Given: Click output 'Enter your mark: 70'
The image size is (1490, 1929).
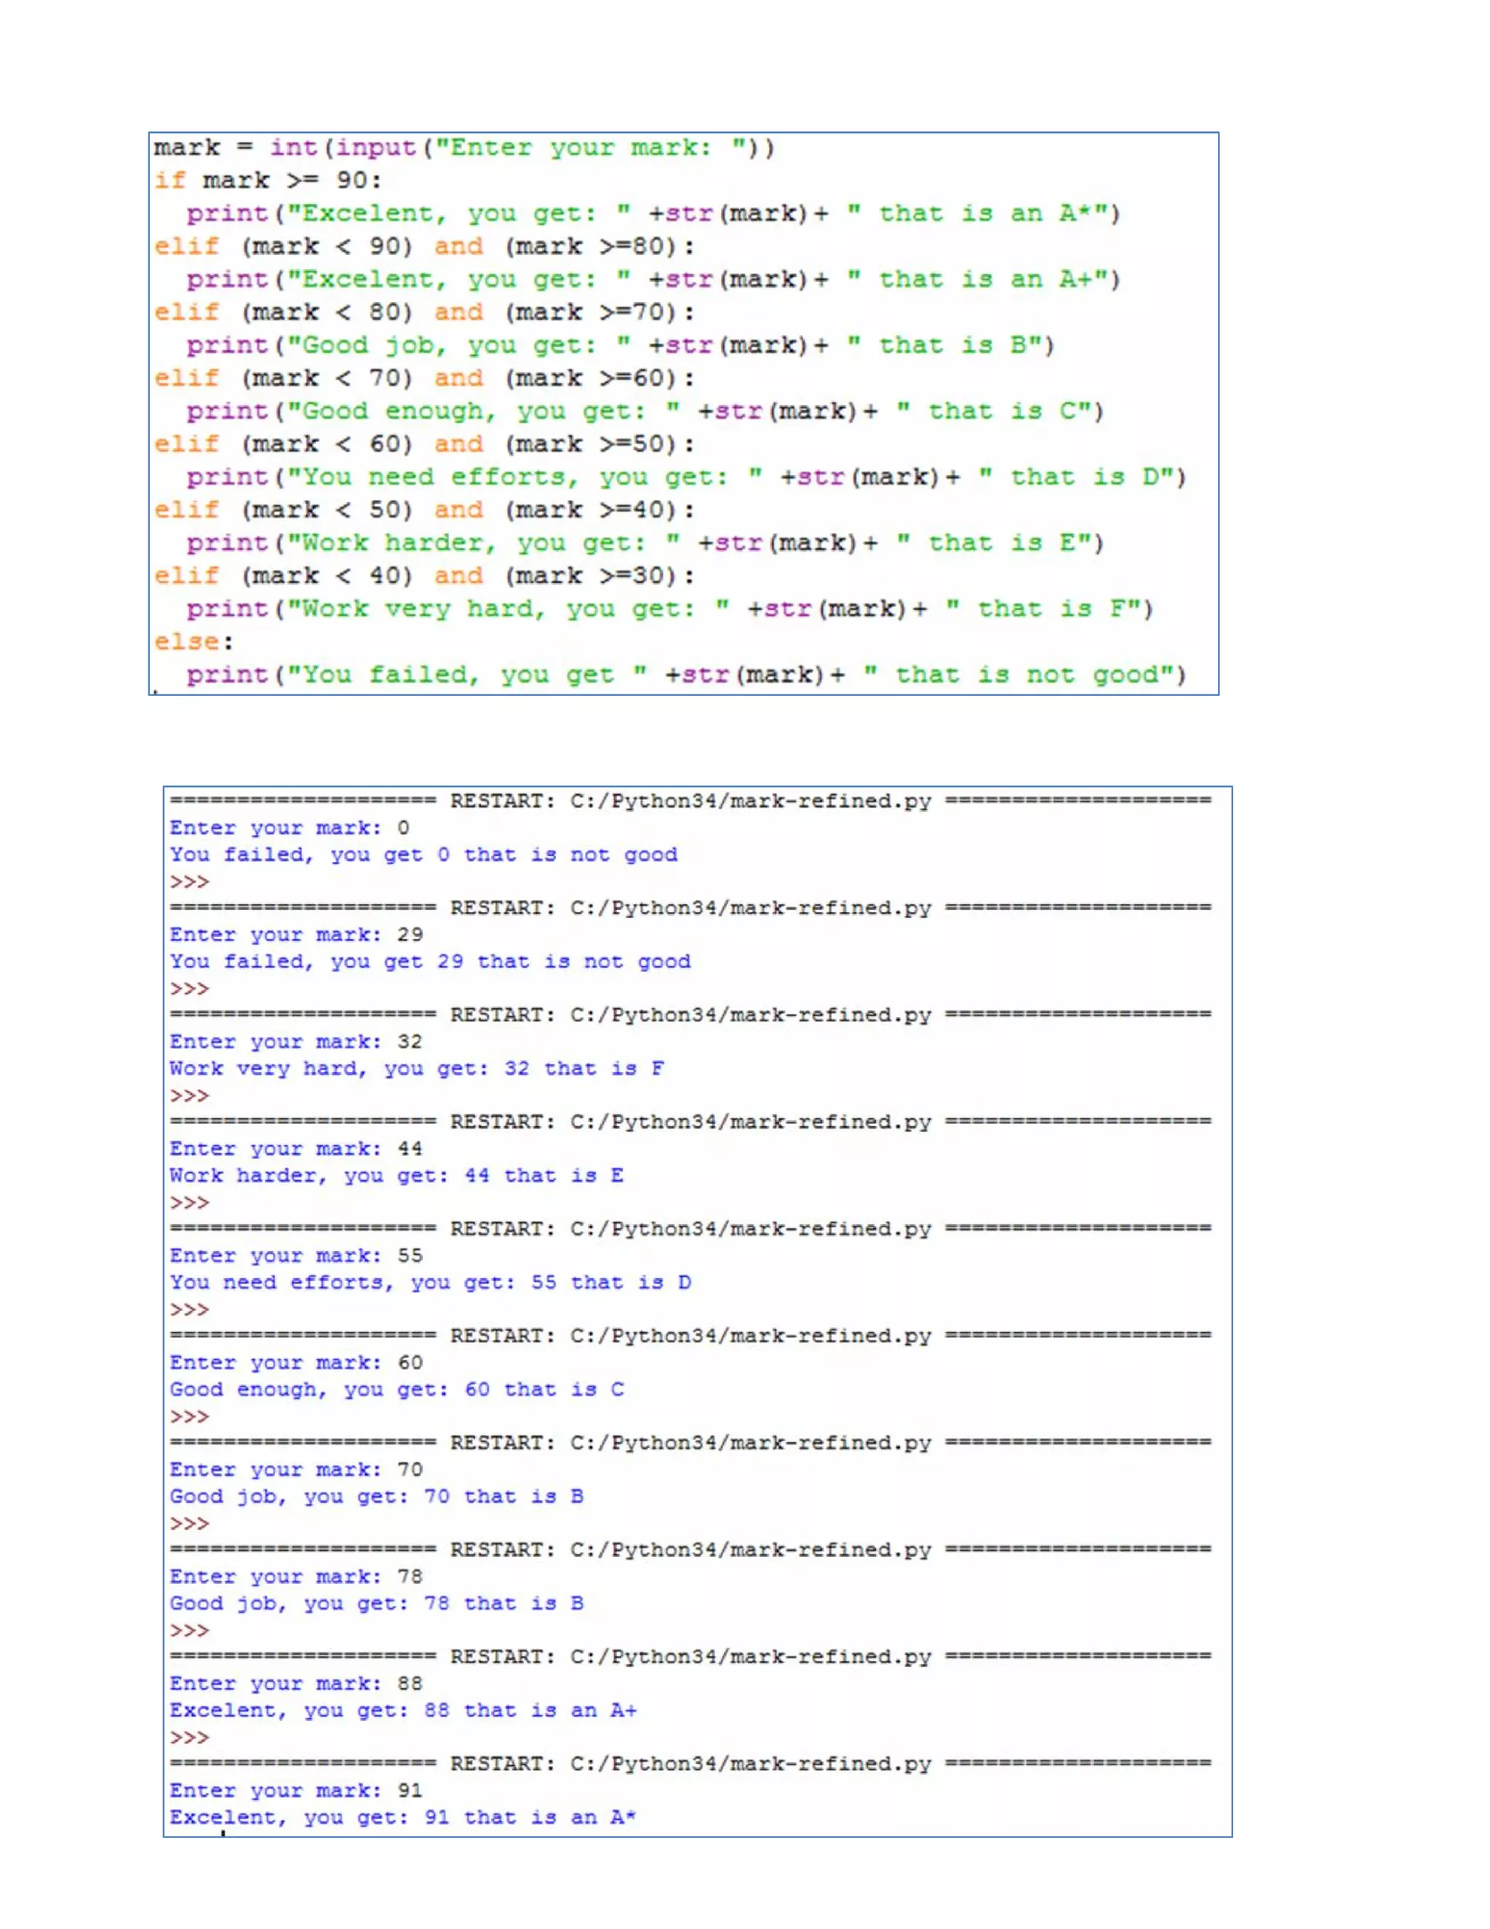Looking at the screenshot, I should [x=297, y=1469].
